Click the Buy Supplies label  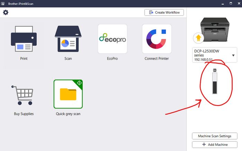click(x=24, y=114)
